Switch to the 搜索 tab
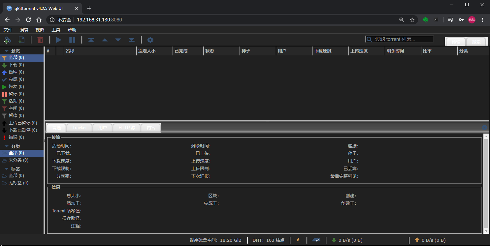This screenshot has width=490, height=246. pyautogui.click(x=476, y=42)
